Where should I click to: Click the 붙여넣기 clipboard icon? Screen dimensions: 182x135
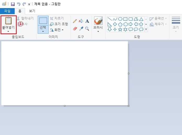click(x=8, y=21)
